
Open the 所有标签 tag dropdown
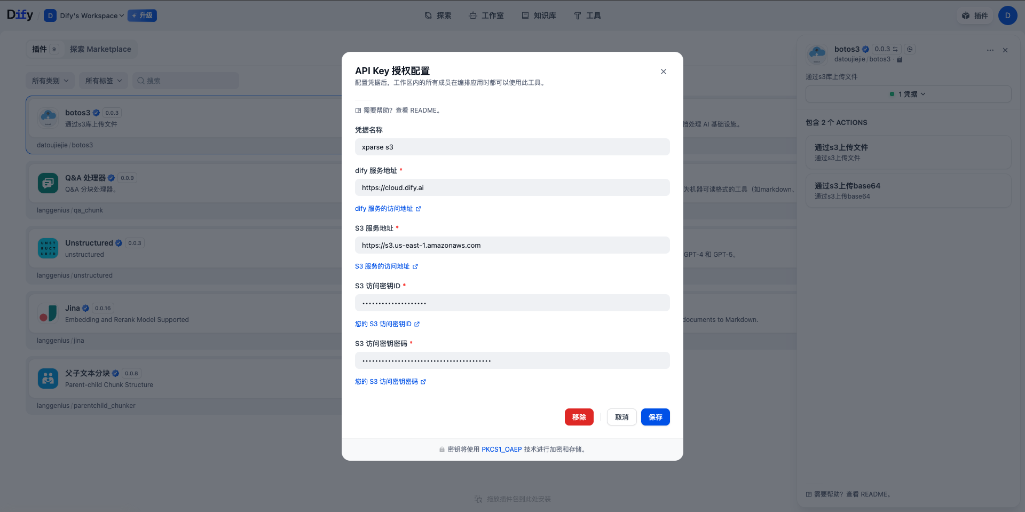102,80
